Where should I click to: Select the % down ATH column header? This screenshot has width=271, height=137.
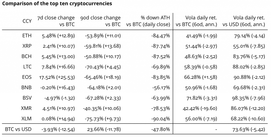tap(148, 21)
